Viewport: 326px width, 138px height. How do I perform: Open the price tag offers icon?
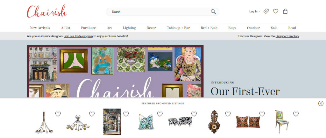coord(266,11)
